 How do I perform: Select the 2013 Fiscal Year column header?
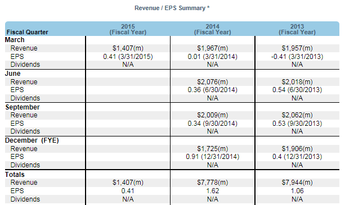pyautogui.click(x=297, y=29)
